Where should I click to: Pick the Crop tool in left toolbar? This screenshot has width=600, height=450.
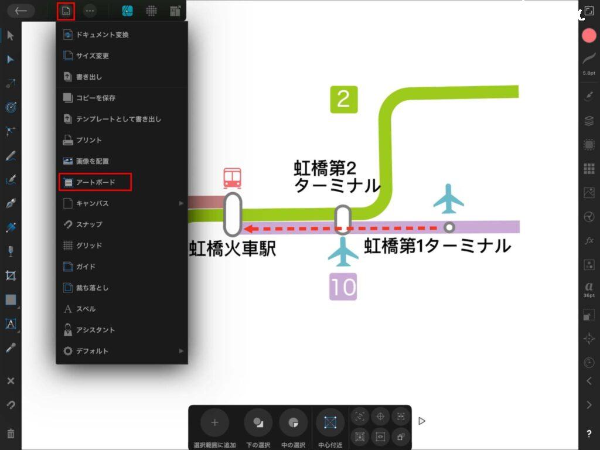pos(11,275)
